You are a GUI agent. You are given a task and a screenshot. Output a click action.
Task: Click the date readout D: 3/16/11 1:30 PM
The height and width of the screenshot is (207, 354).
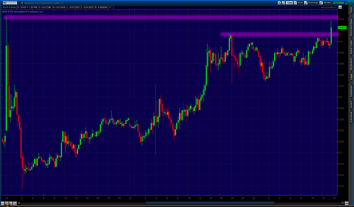(x=27, y=7)
